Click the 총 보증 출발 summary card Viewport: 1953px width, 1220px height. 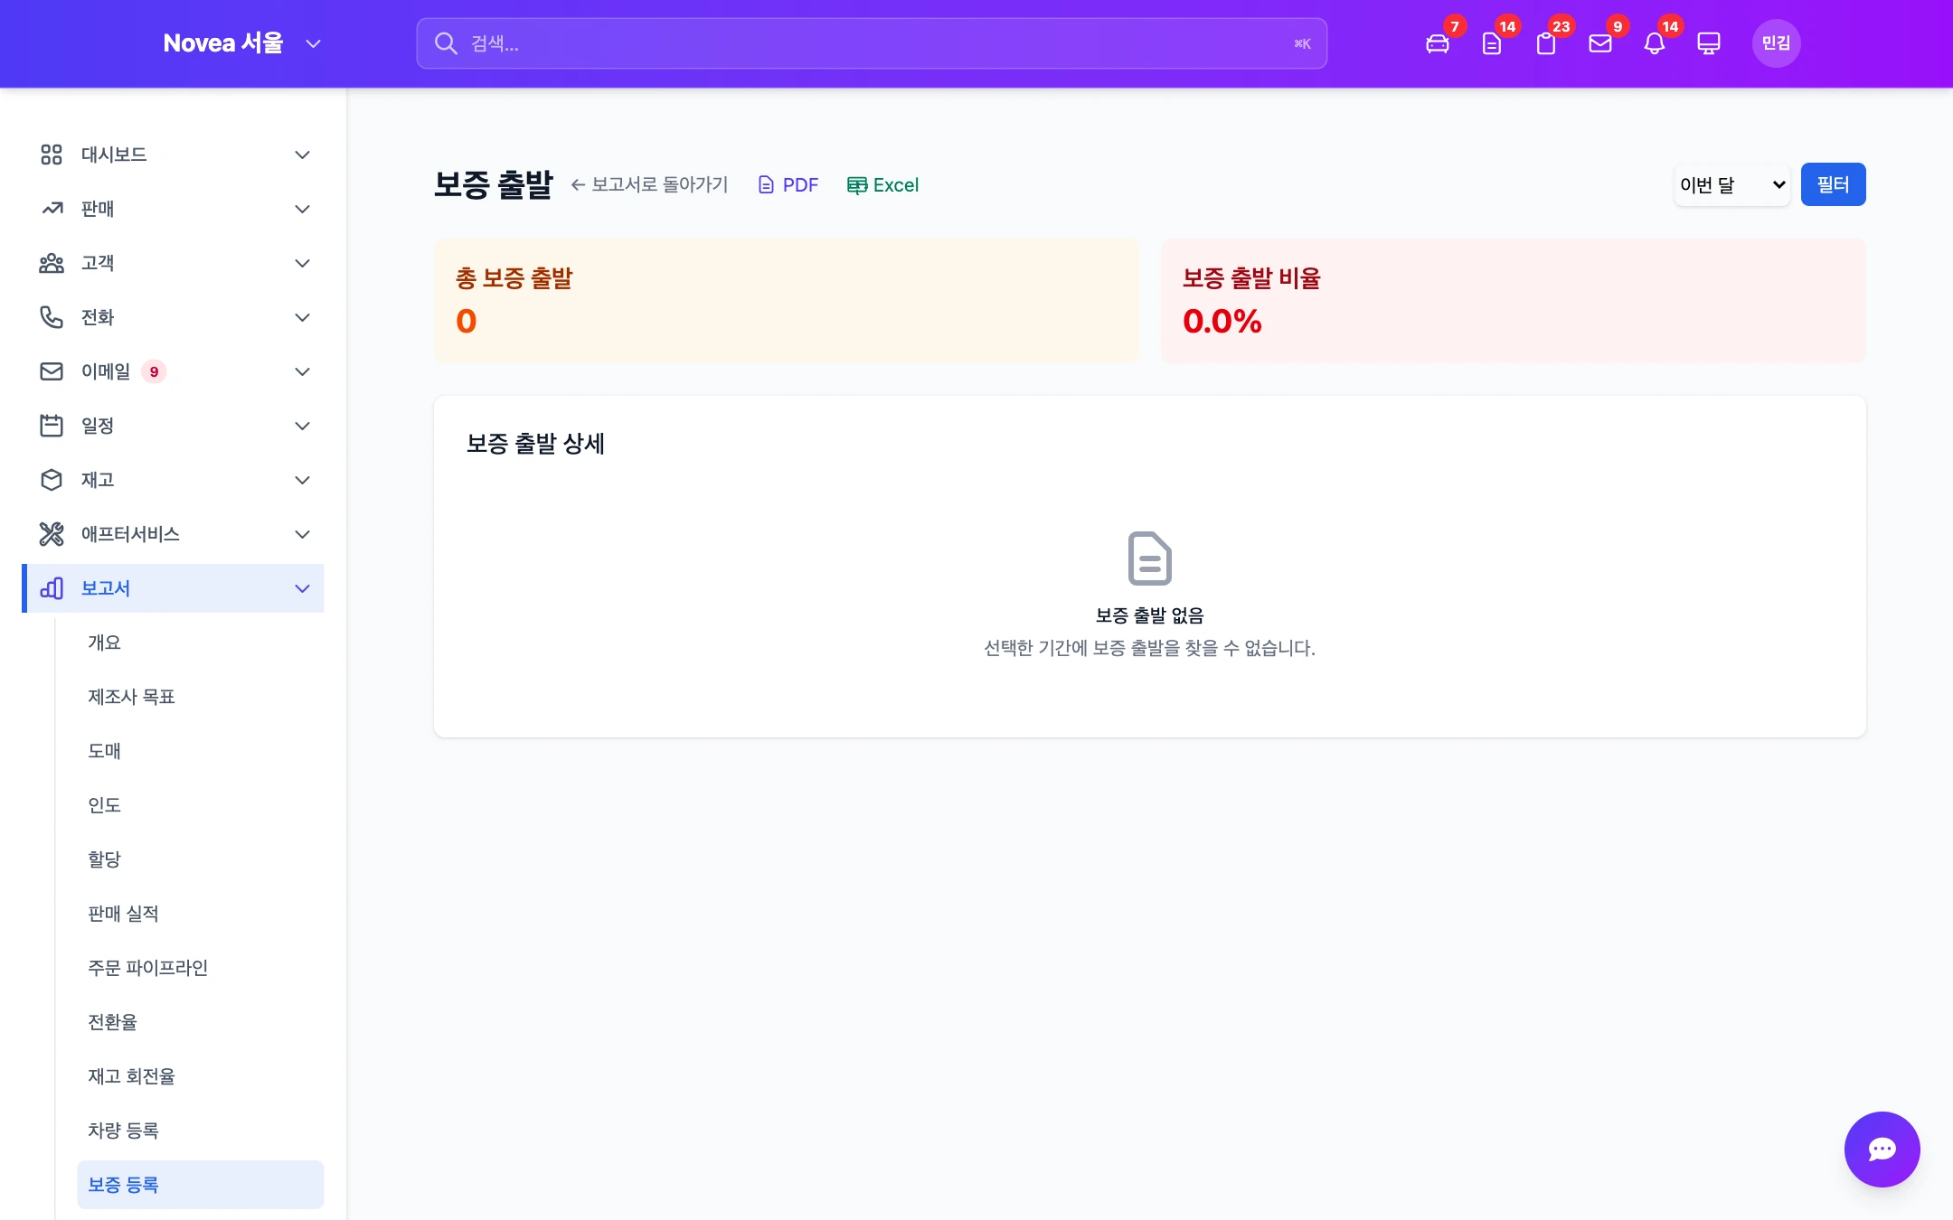(787, 301)
